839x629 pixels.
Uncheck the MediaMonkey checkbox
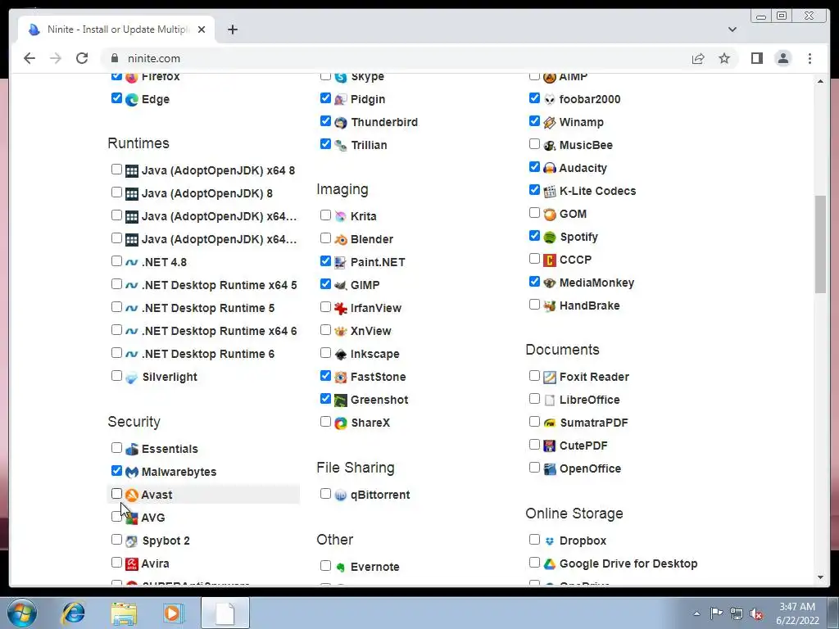[534, 282]
